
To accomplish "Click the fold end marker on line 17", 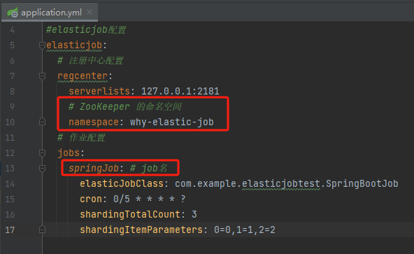I will pos(42,230).
